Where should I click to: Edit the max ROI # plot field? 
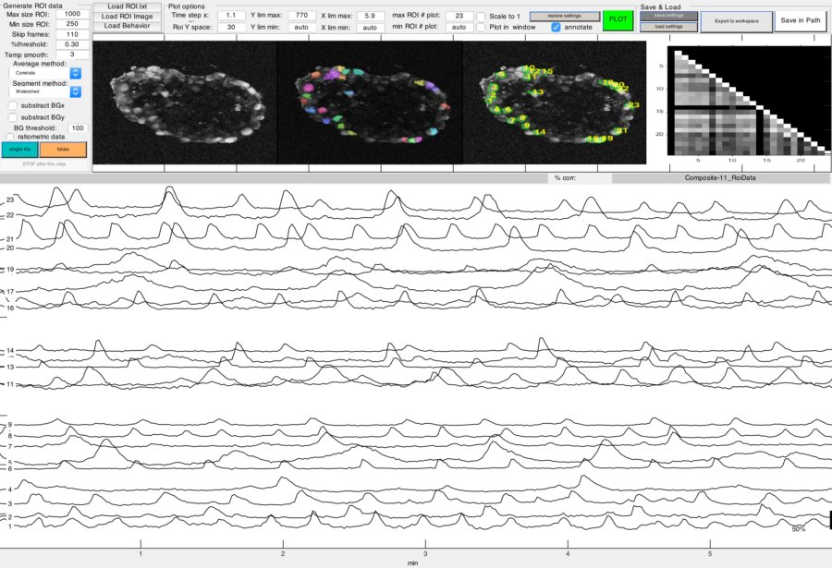(459, 16)
